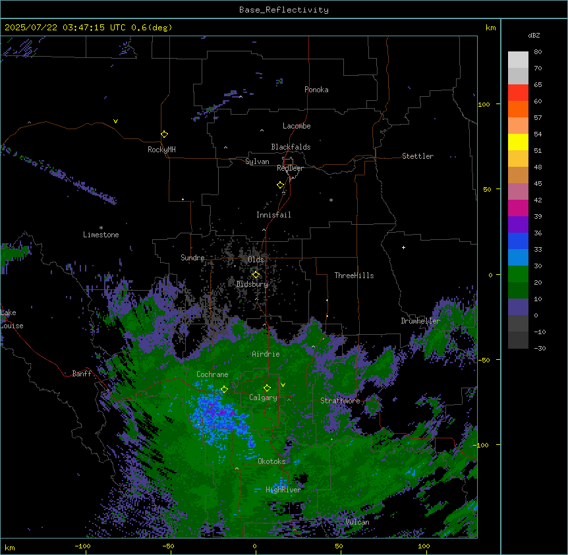
Task: Click the yellow diamond marker south of RedDeer
Action: [x=280, y=185]
